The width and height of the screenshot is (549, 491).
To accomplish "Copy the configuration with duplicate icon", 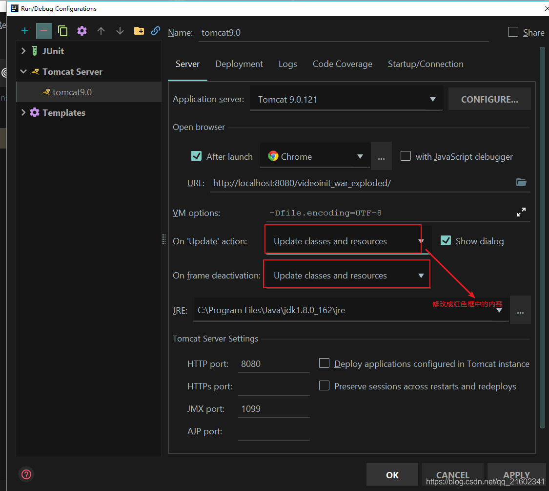I will (62, 31).
